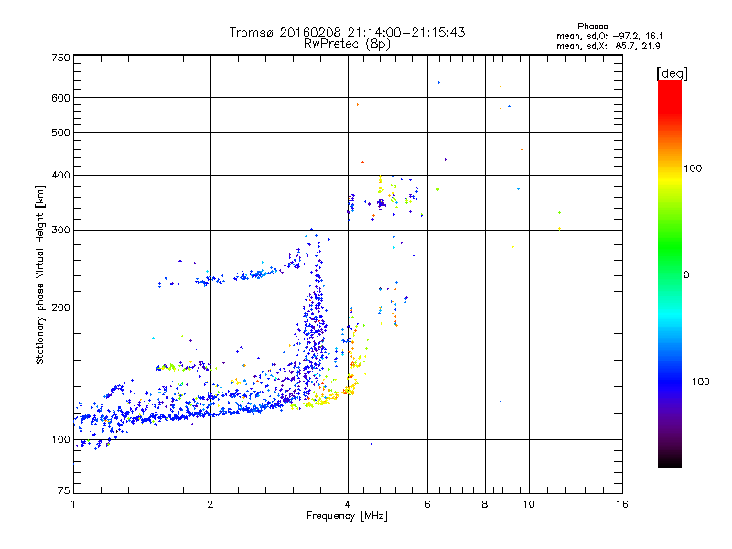Click the 'Phases' header label
The height and width of the screenshot is (549, 732).
[592, 27]
